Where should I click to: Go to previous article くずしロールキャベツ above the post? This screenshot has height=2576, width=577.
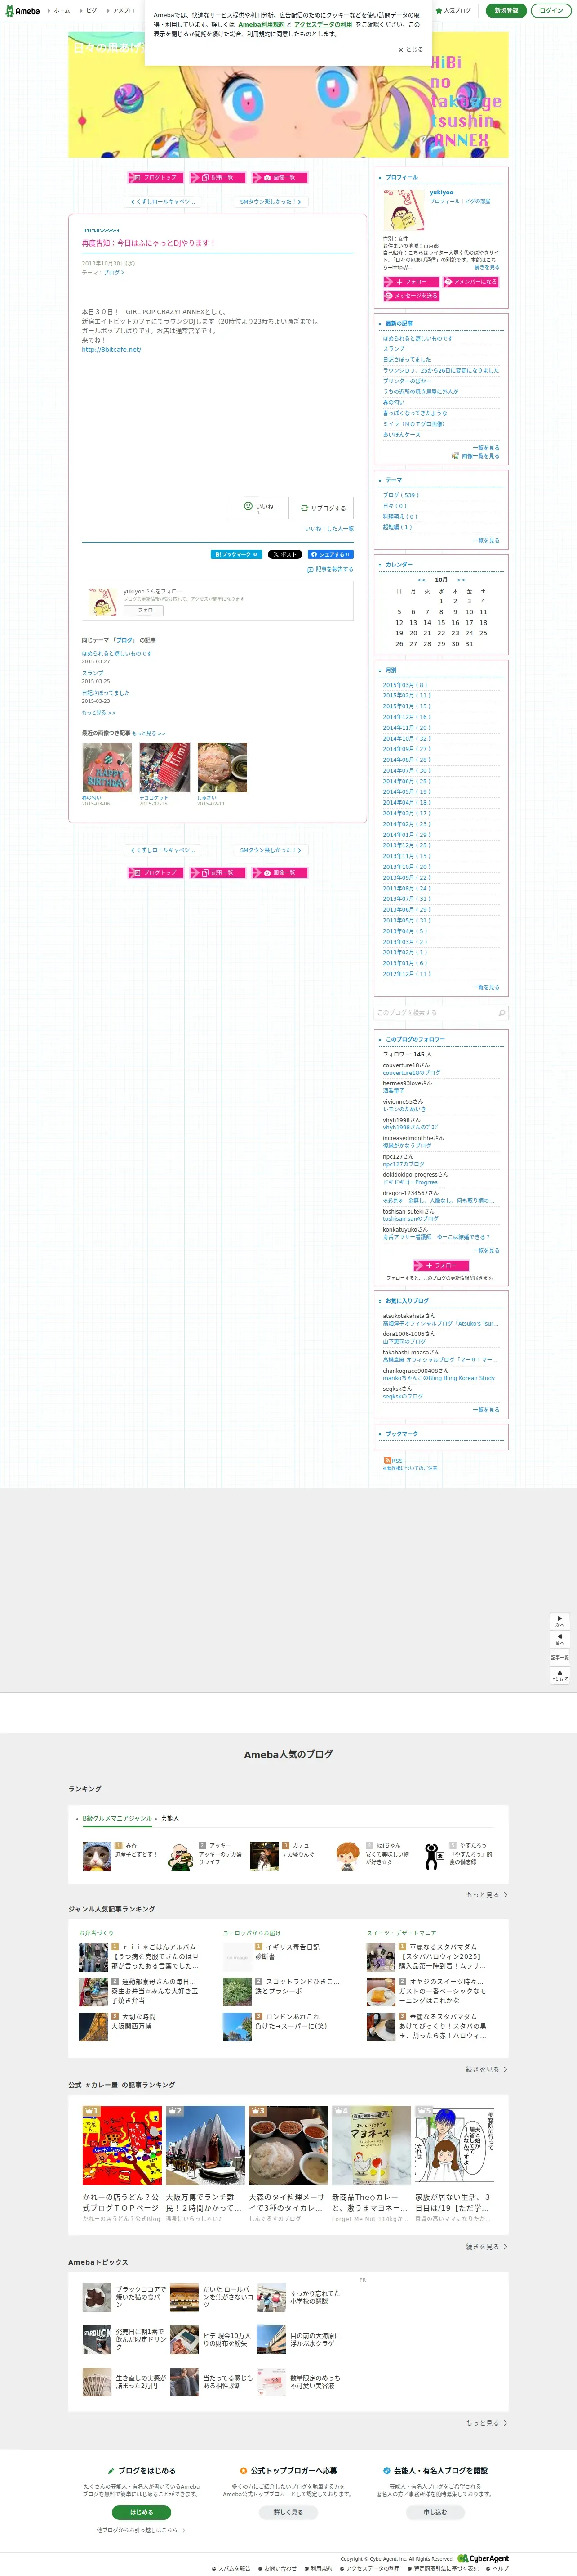tap(163, 201)
